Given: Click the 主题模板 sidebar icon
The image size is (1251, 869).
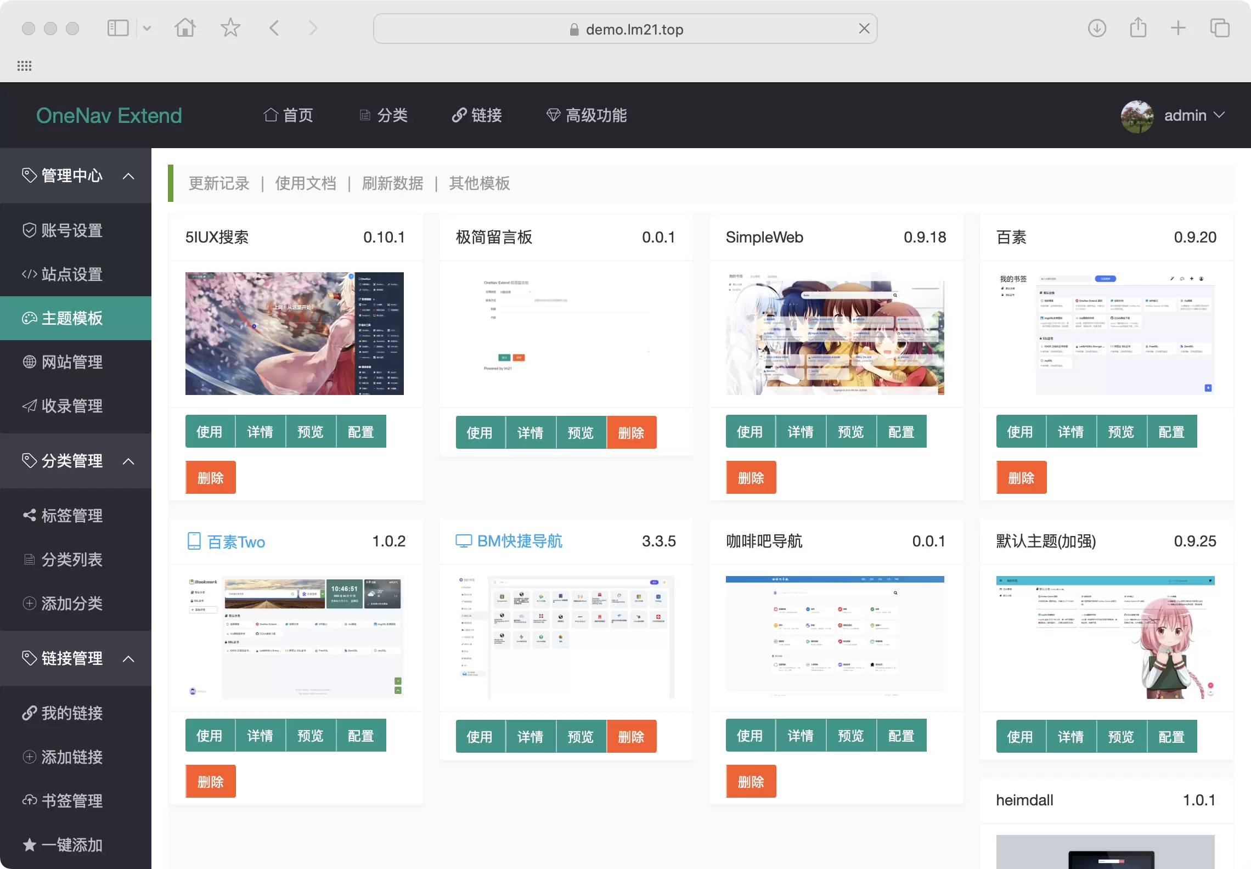Looking at the screenshot, I should (27, 319).
